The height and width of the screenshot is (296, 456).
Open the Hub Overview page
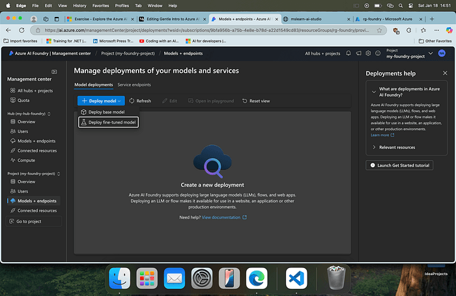coord(23,122)
